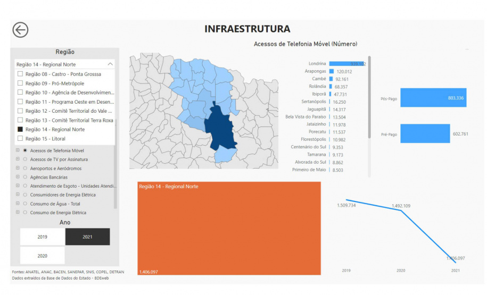Expand the Consumidores de Energia Elétrica node

click(18, 195)
